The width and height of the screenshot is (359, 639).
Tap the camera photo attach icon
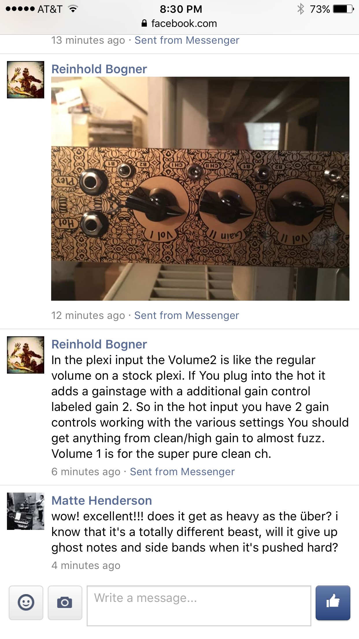[65, 603]
